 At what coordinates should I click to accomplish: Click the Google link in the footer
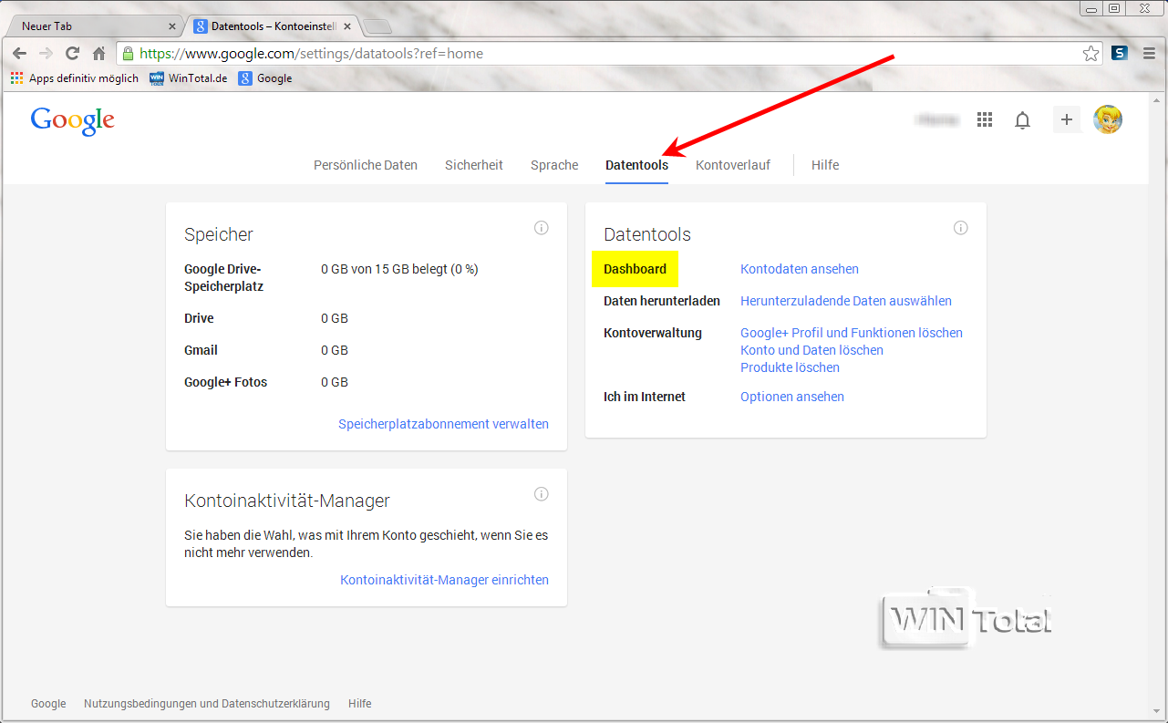click(48, 704)
